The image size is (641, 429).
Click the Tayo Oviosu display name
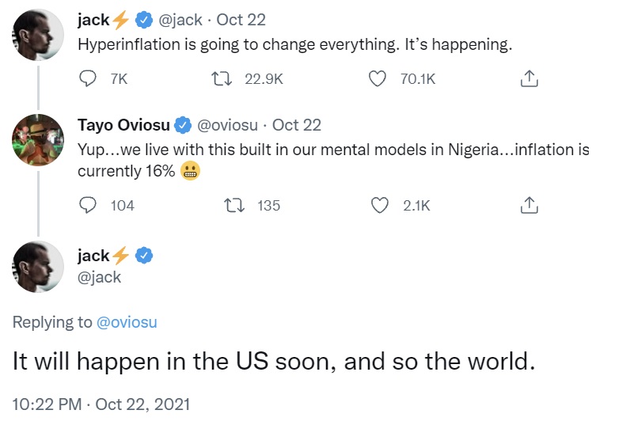pos(123,125)
